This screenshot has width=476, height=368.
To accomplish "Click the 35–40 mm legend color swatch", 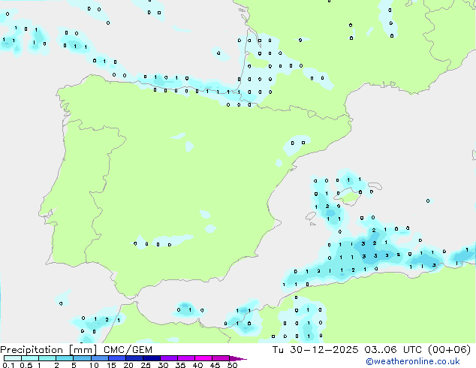I will coord(186,358).
